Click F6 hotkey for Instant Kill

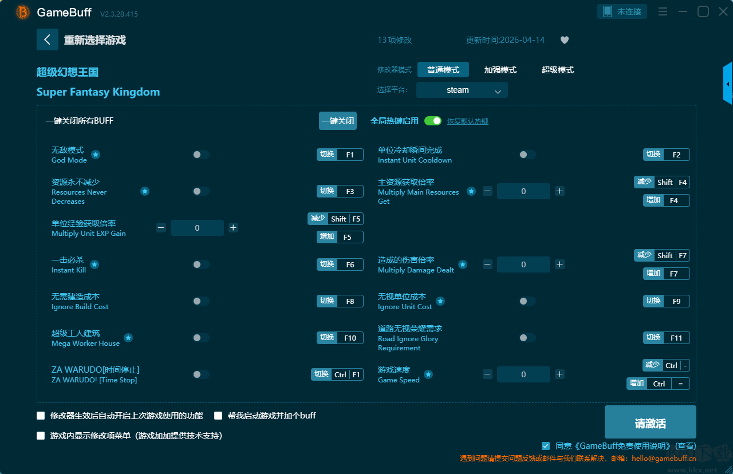(x=340, y=264)
